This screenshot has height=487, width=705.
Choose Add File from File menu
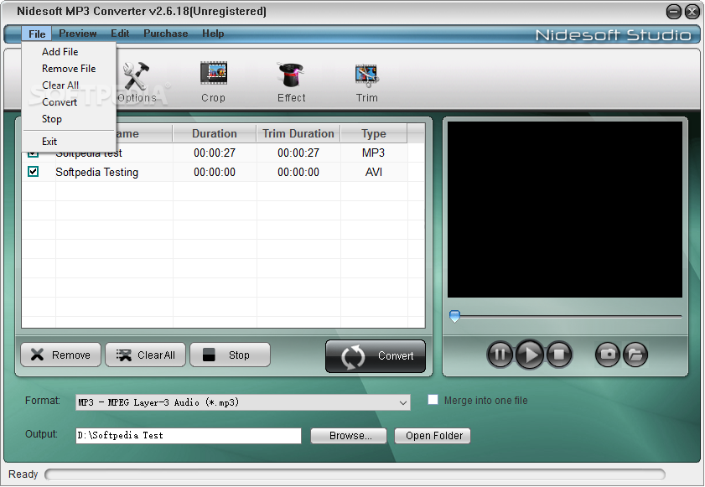(69, 52)
